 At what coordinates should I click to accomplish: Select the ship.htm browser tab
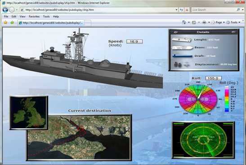tap(51, 23)
